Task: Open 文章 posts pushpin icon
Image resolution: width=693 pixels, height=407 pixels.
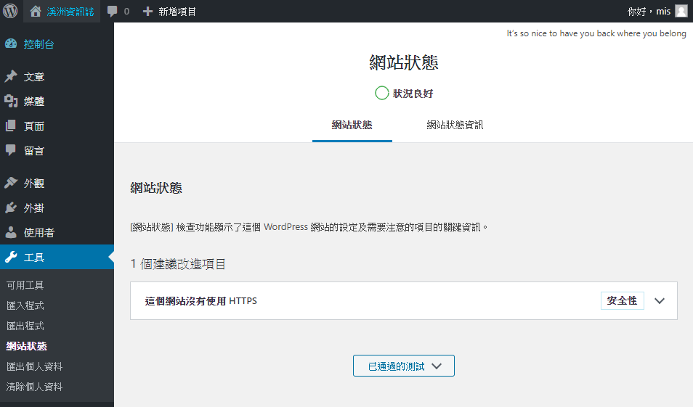Action: [x=11, y=76]
